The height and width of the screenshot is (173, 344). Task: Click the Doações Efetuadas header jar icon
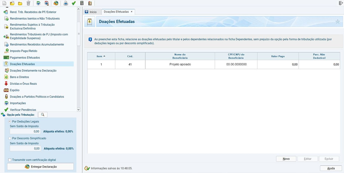[89, 22]
